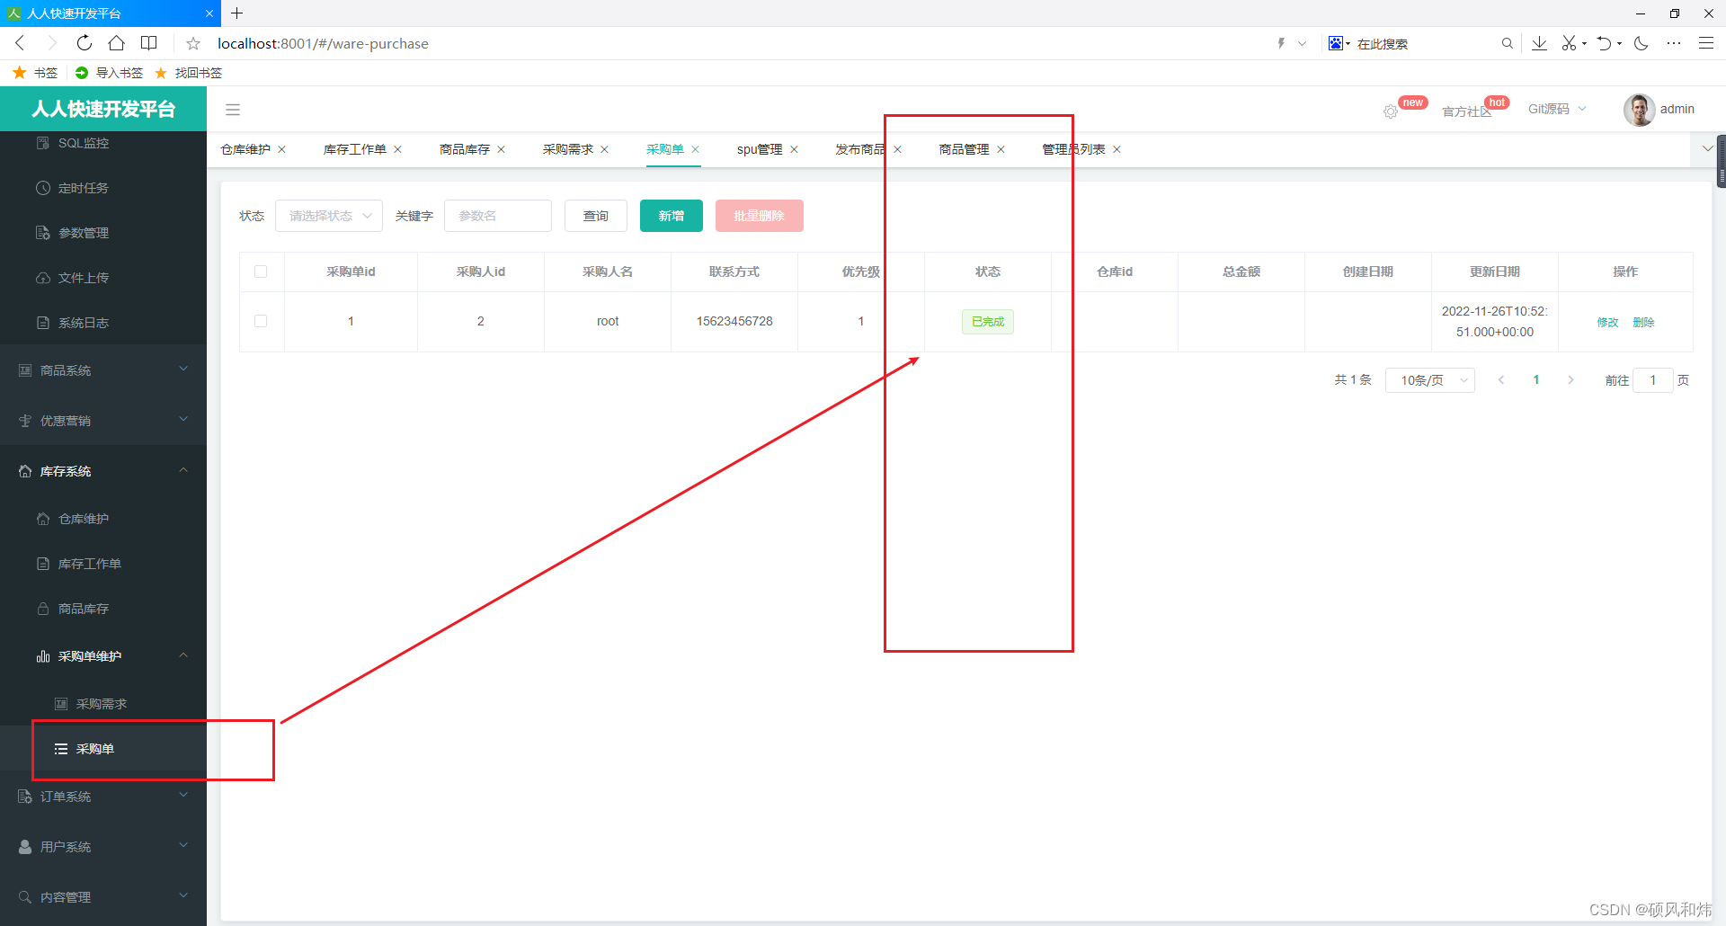The height and width of the screenshot is (926, 1726).
Task: Open the browser main menu lines icon
Action: 1705,43
